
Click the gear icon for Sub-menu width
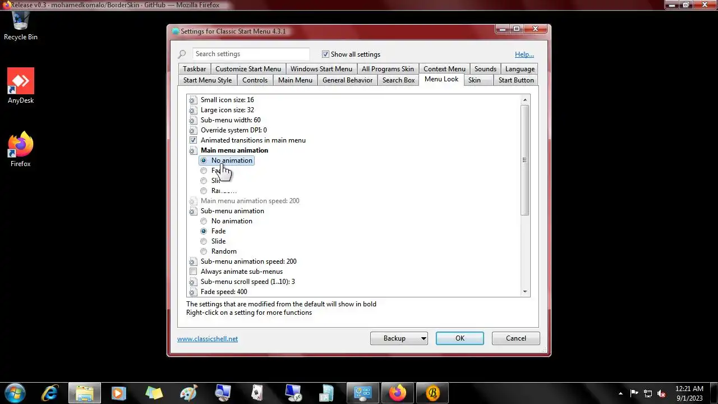pyautogui.click(x=193, y=120)
